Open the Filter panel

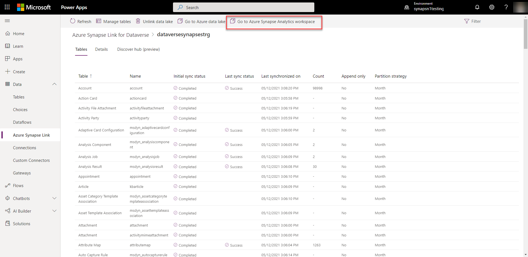(x=472, y=21)
